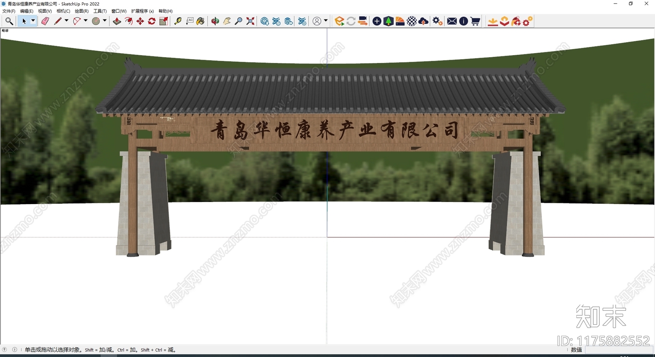
Task: Open the 相机(C) menu
Action: (x=63, y=11)
